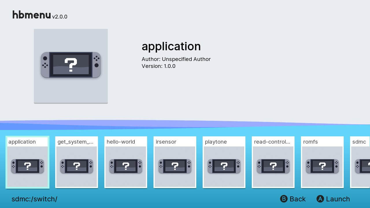
Task: Select the application homebrew tile icon
Action: coord(27,166)
